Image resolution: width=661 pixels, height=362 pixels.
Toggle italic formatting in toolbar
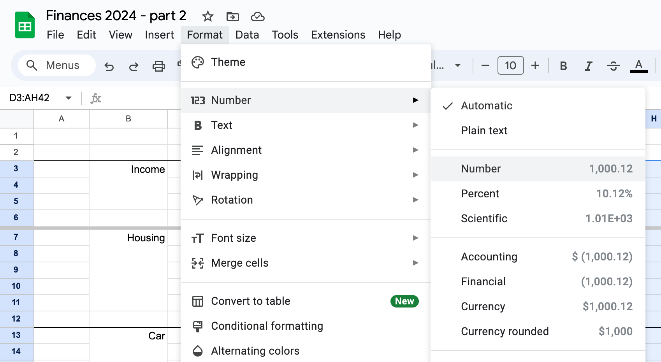pyautogui.click(x=588, y=66)
